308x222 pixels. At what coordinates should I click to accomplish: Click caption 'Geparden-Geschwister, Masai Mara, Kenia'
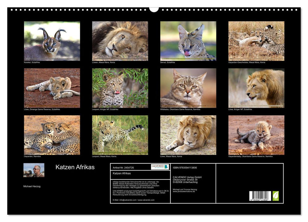(247, 62)
